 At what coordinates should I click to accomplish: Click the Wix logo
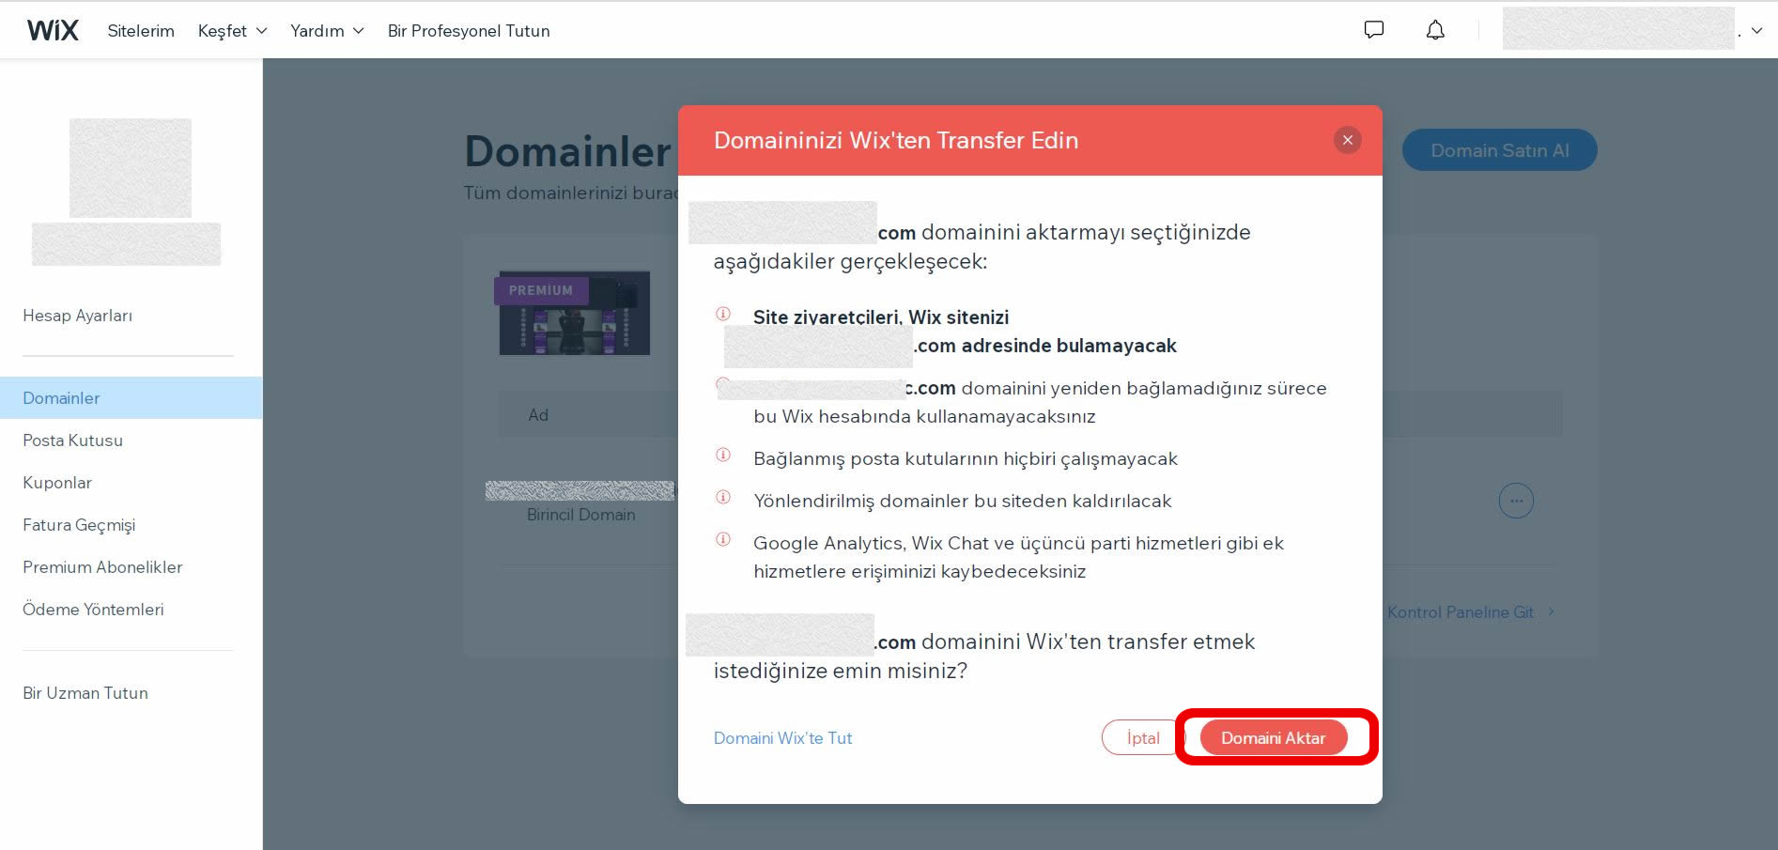pyautogui.click(x=53, y=31)
